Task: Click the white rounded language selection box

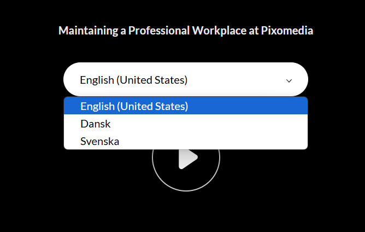Action: coord(186,79)
